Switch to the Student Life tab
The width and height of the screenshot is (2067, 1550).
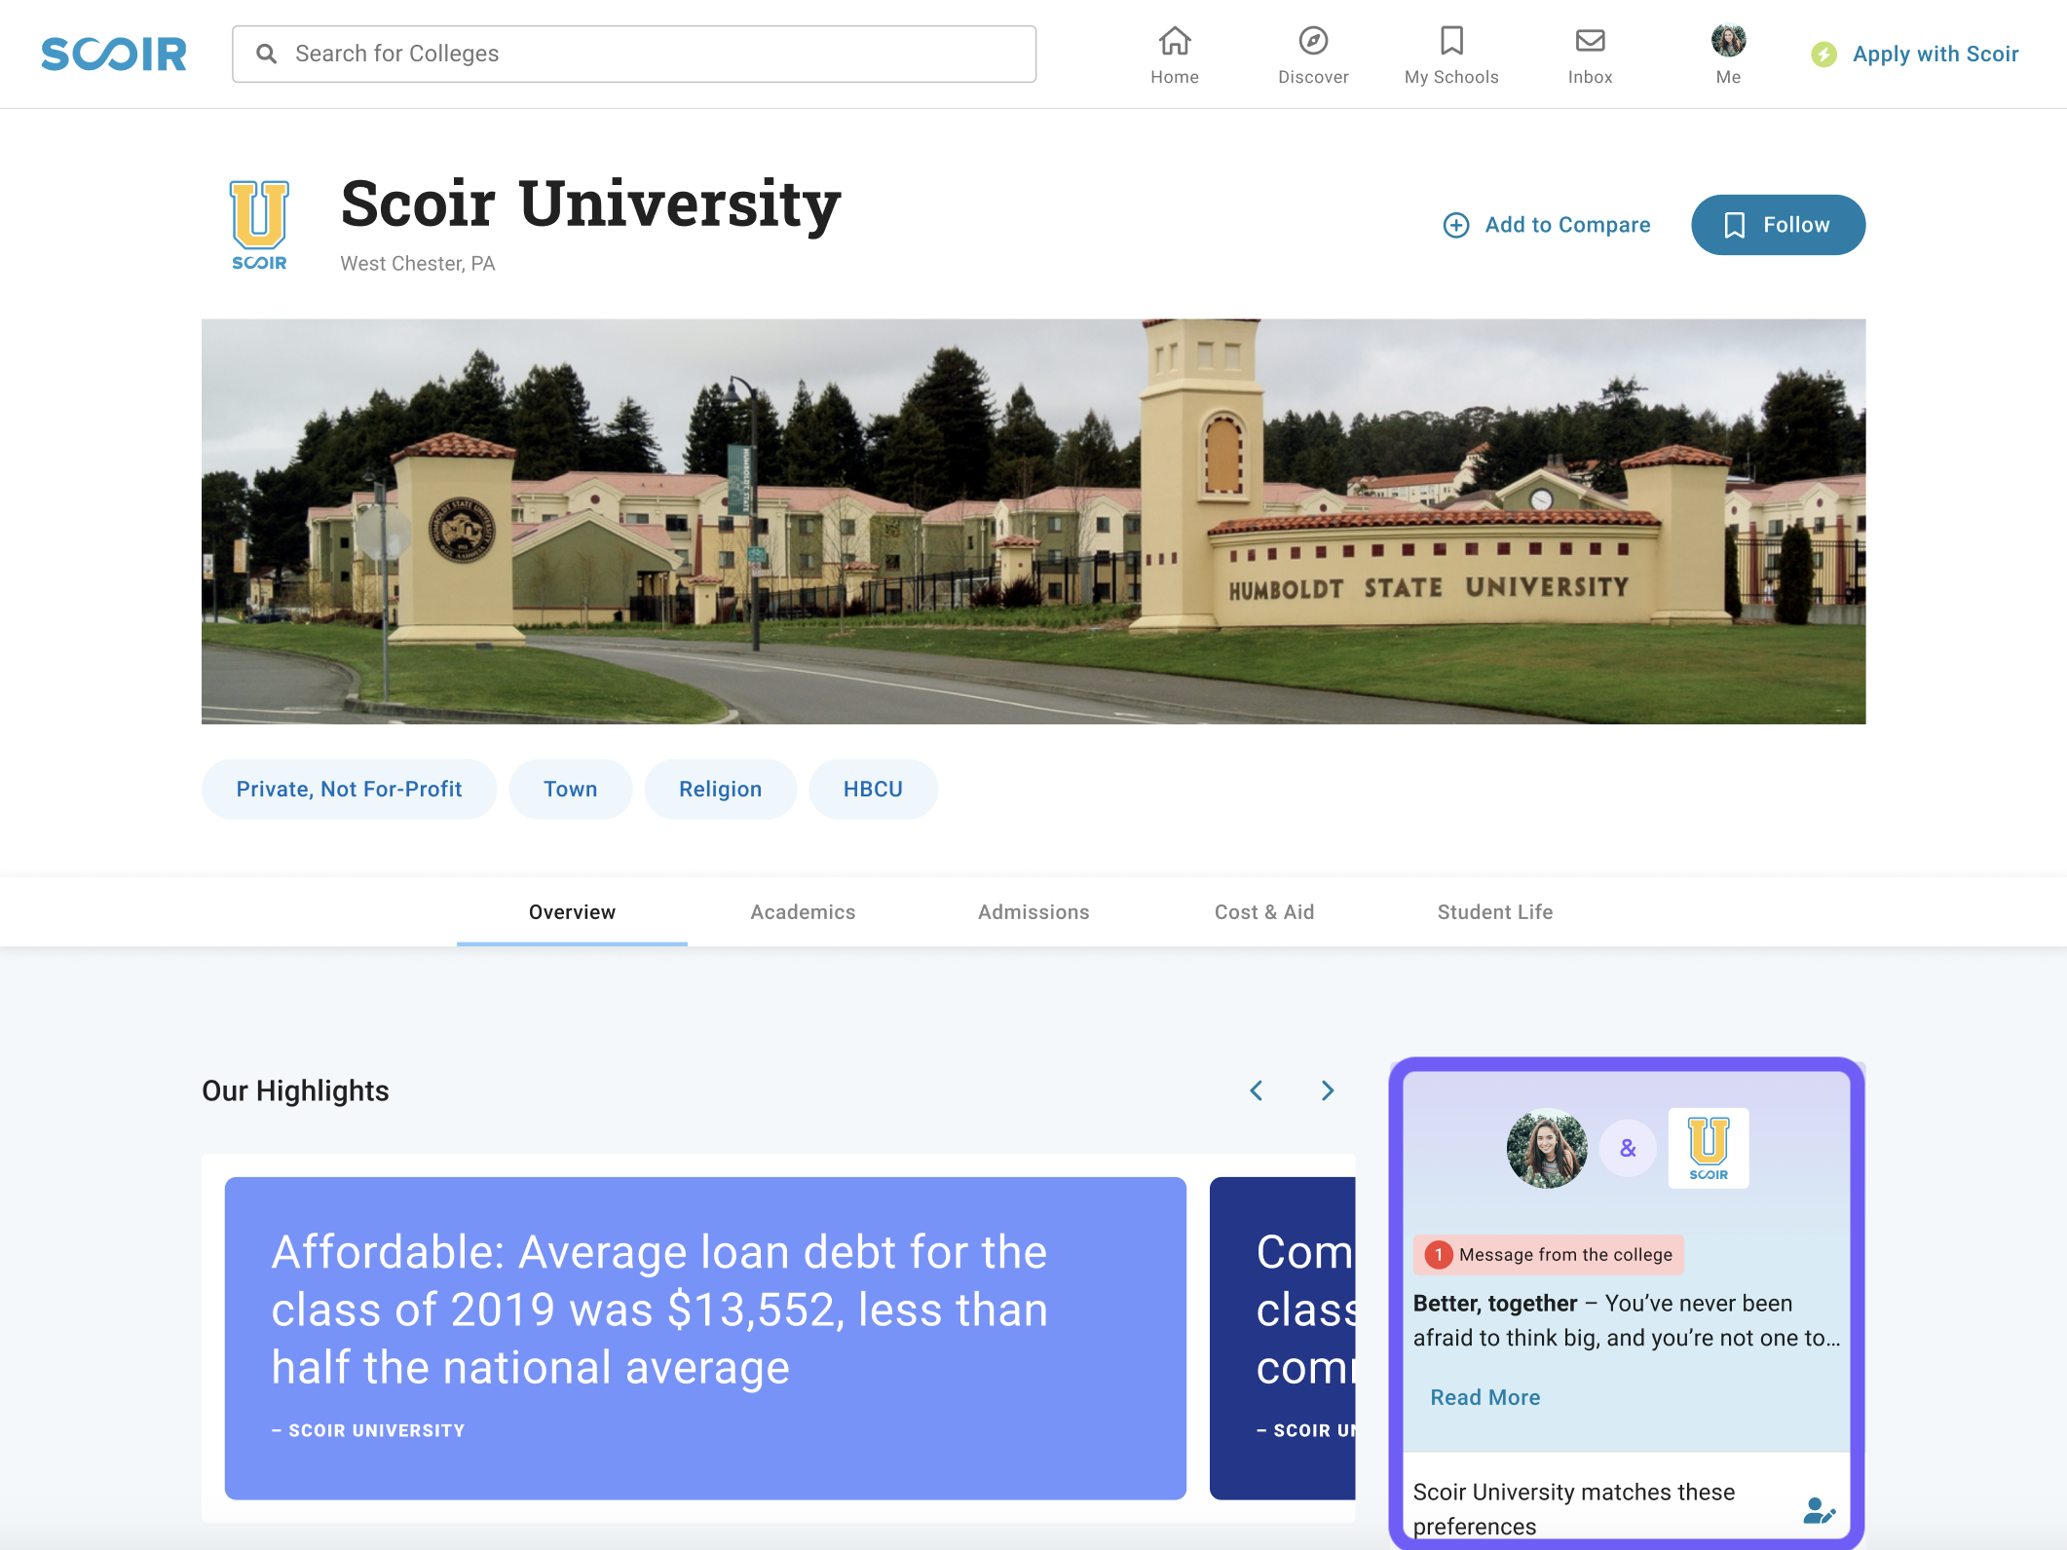tap(1495, 912)
